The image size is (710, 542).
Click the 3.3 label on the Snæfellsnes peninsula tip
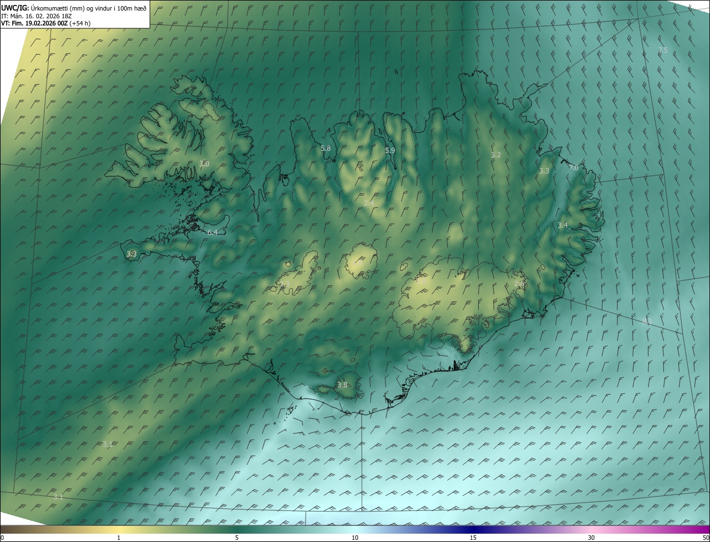coord(131,254)
